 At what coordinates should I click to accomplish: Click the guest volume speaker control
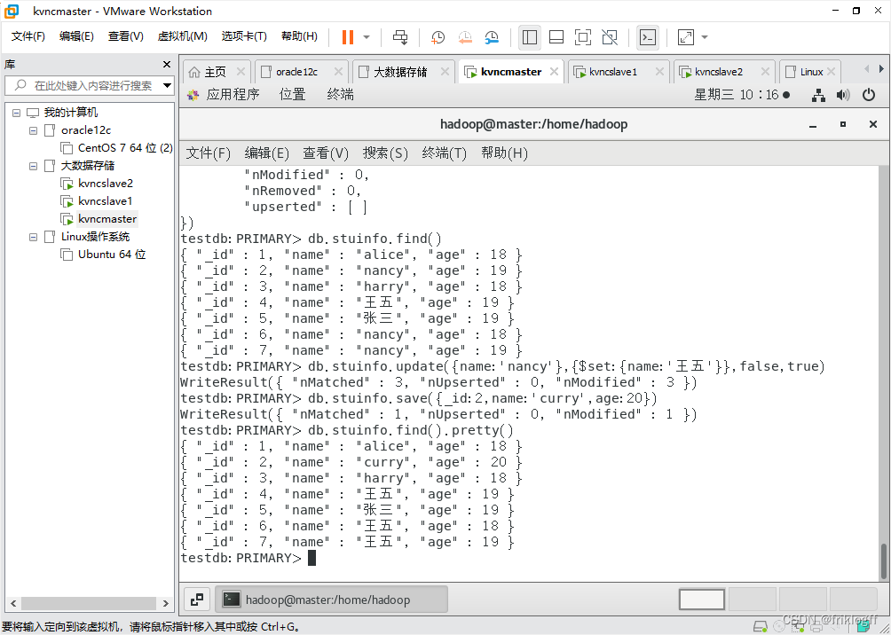tap(842, 95)
